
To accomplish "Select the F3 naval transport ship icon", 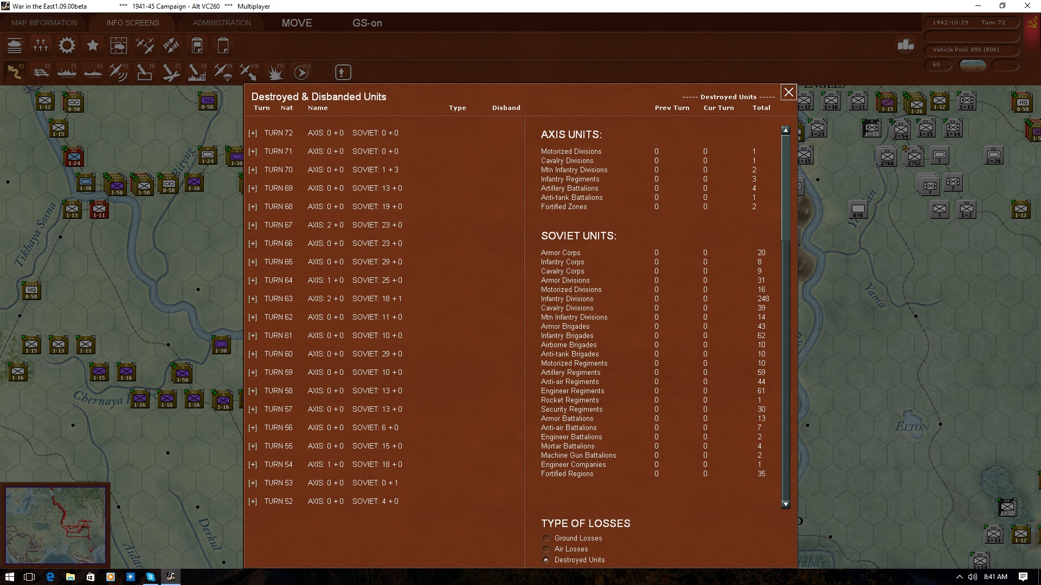I will 67,72.
